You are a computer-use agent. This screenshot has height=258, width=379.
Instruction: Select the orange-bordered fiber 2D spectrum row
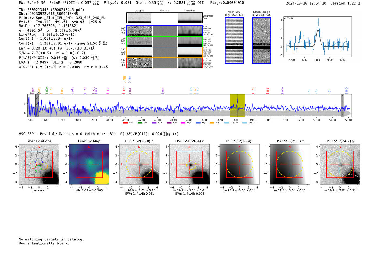[x=164, y=52]
